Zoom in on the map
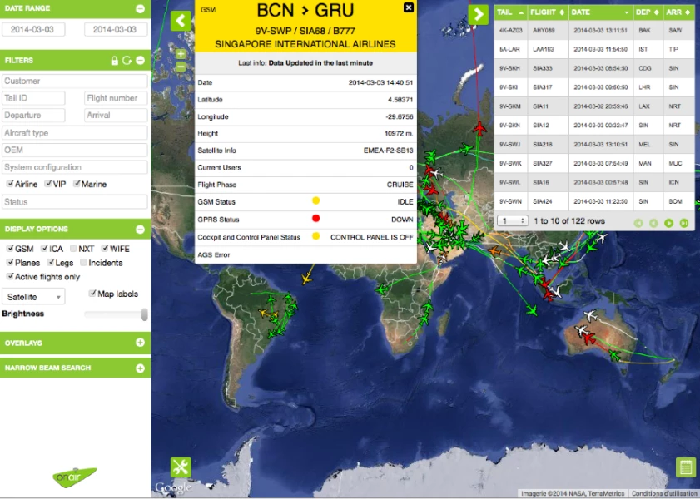The width and height of the screenshot is (700, 499). [x=181, y=53]
